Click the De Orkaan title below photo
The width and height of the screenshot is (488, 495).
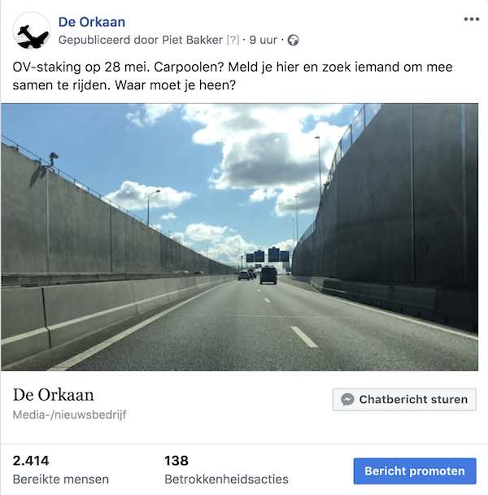[53, 395]
